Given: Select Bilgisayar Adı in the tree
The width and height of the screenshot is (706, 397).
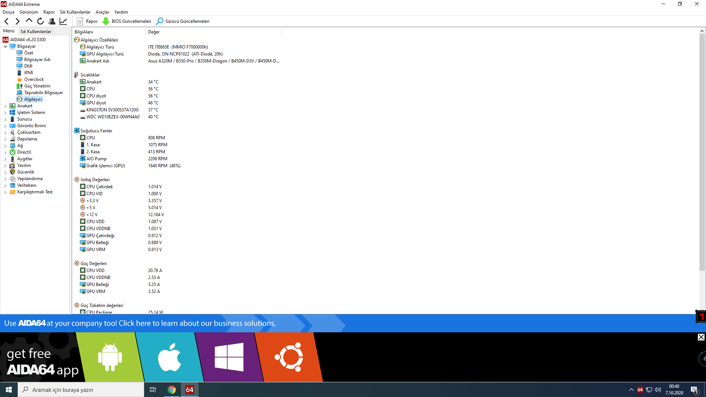Looking at the screenshot, I should click(37, 60).
